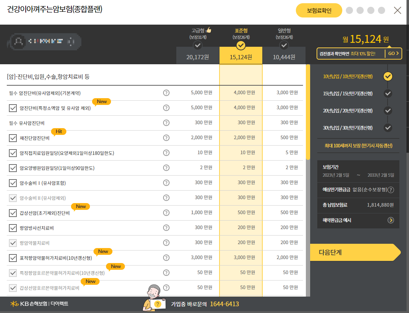Open help icon for 암요양병원입원일당

166,168
